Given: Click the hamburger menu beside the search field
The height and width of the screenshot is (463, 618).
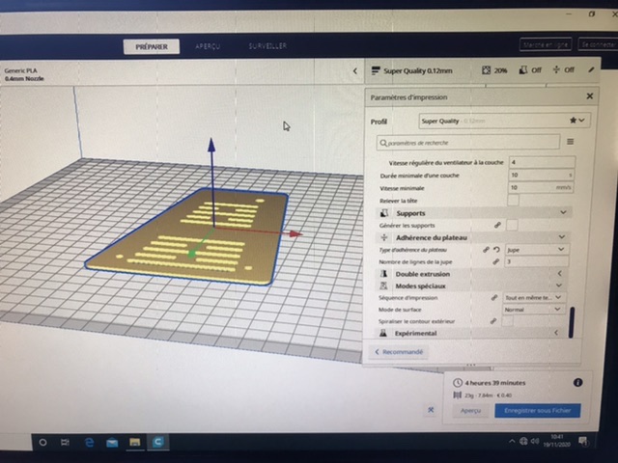Looking at the screenshot, I should click(571, 142).
